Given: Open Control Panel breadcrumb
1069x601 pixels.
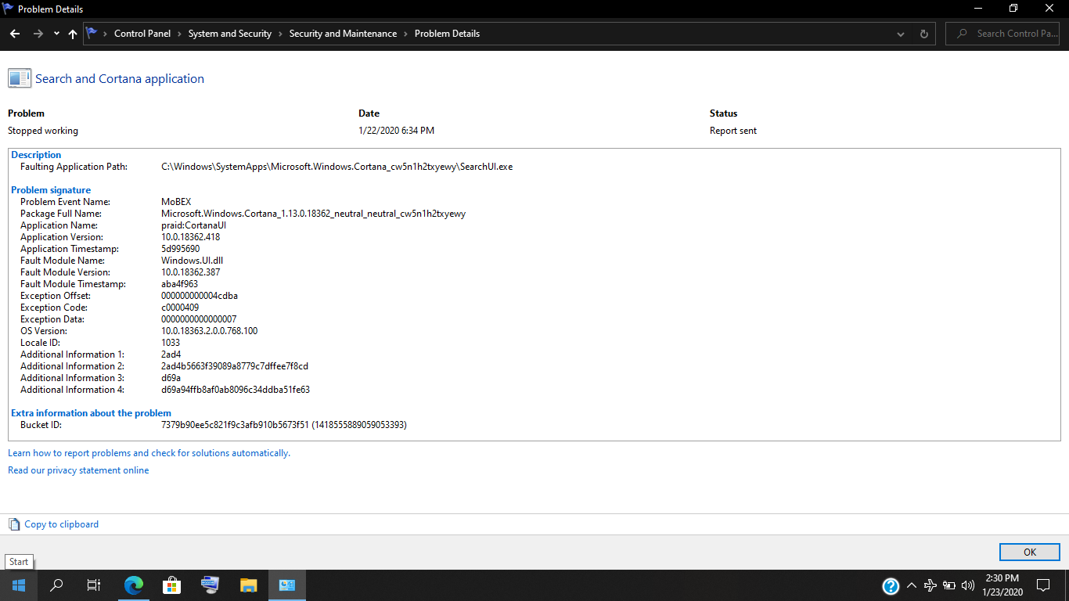Looking at the screenshot, I should point(142,34).
